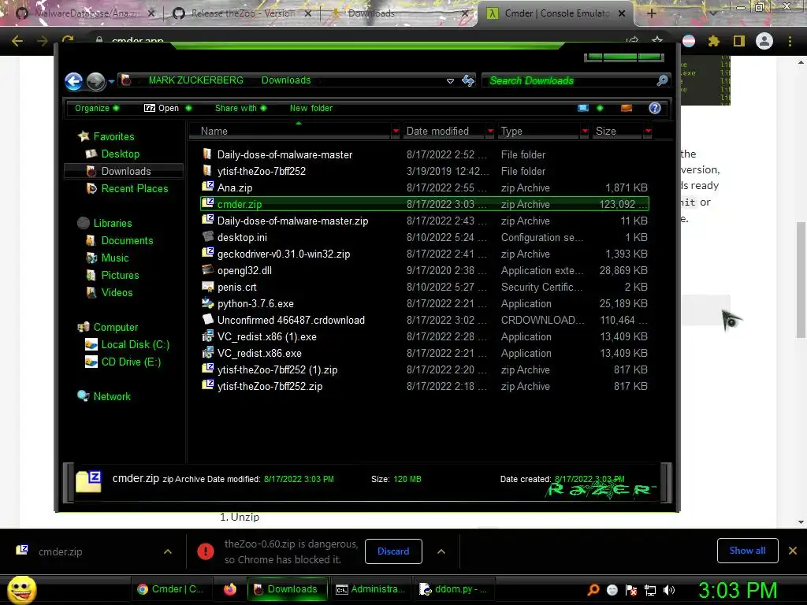Select penis.crt certificate icon
This screenshot has width=807, height=605.
point(208,287)
